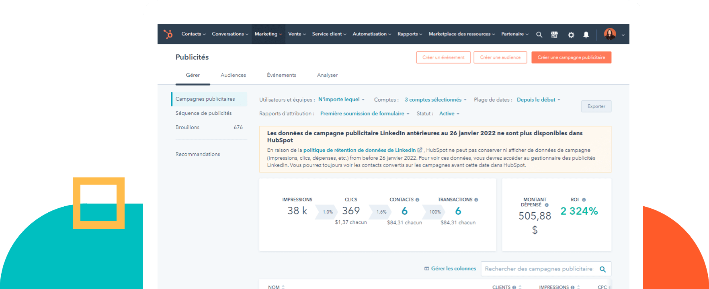The height and width of the screenshot is (289, 709).
Task: Open LinkedIn data retention policy link
Action: [x=360, y=150]
